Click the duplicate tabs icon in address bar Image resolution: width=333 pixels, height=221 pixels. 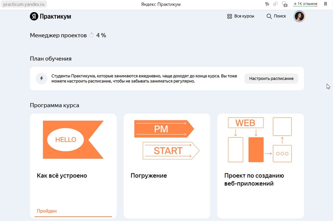click(275, 4)
